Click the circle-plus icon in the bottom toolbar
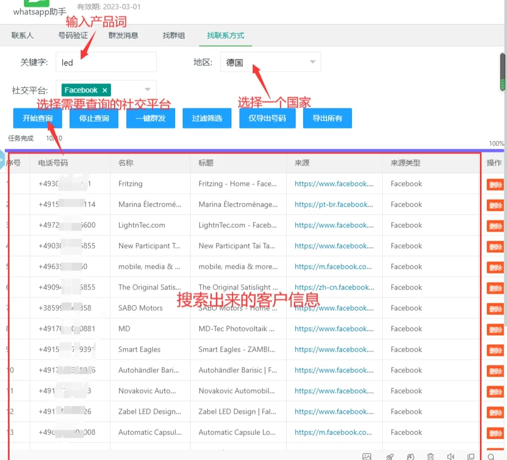The height and width of the screenshot is (460, 507). pyautogui.click(x=410, y=456)
